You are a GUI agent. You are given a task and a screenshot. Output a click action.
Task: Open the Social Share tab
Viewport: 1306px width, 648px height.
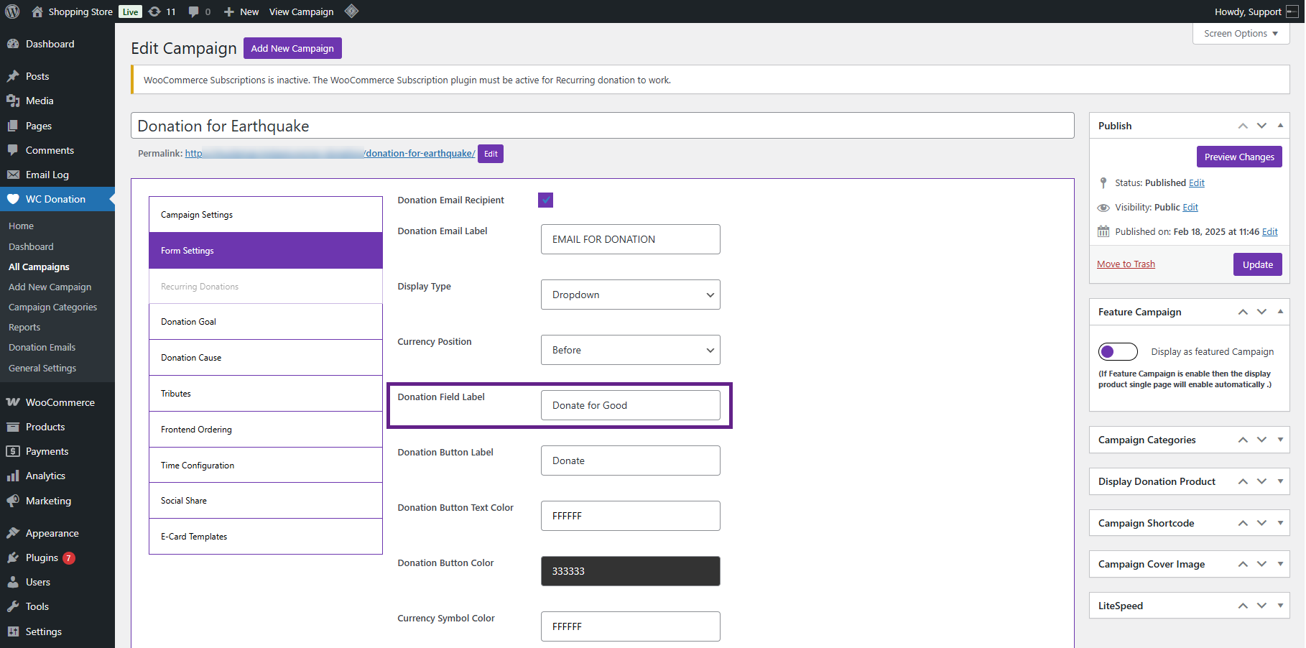[x=265, y=501]
